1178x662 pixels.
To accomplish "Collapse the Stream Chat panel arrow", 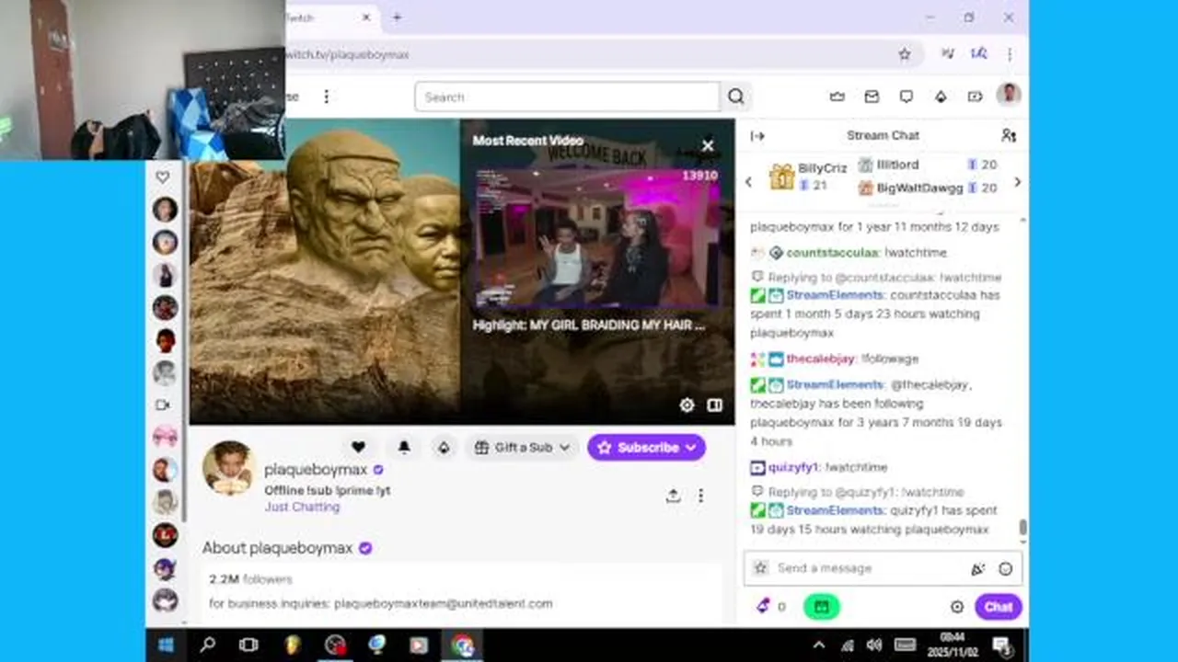I will point(757,136).
